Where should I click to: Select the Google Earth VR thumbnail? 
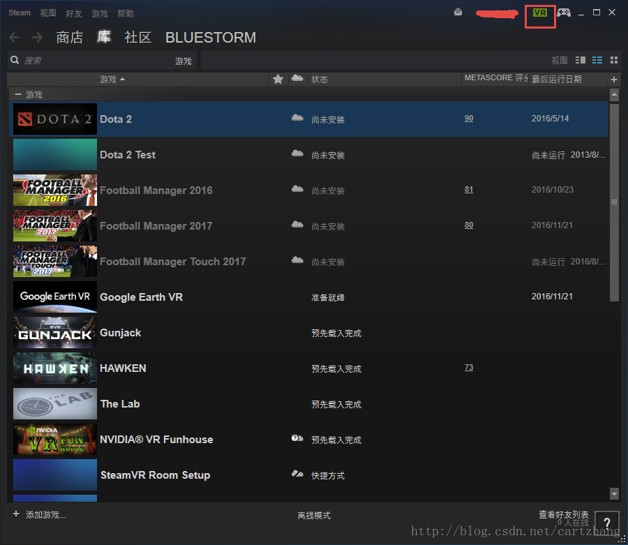[x=55, y=297]
